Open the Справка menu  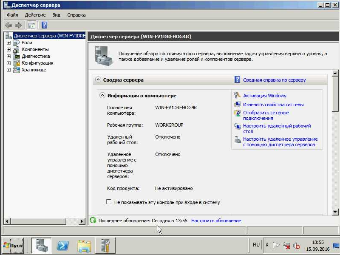point(76,15)
